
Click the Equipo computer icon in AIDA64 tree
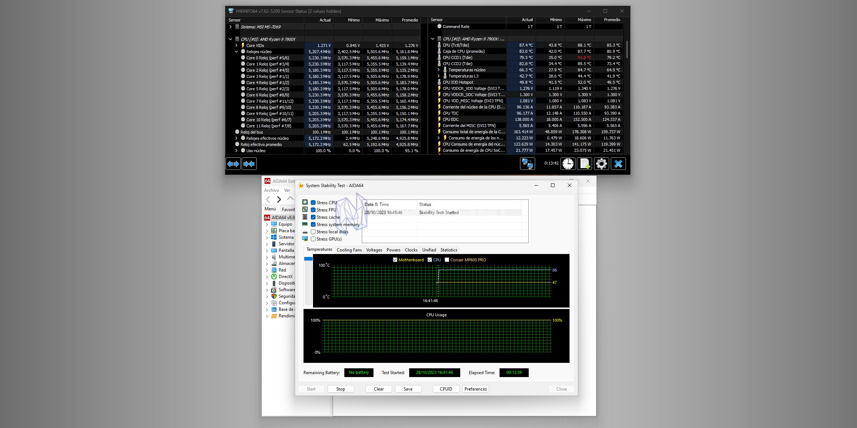(274, 224)
